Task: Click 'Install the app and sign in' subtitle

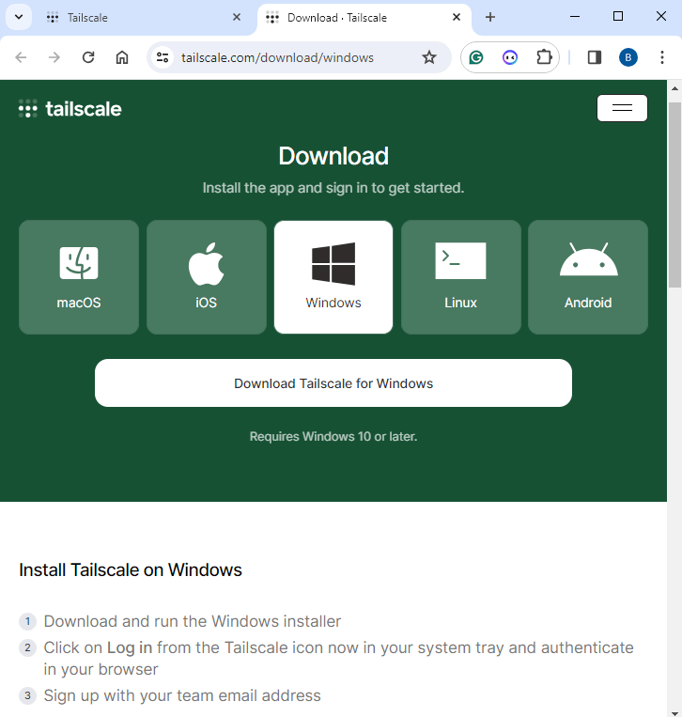Action: click(333, 188)
